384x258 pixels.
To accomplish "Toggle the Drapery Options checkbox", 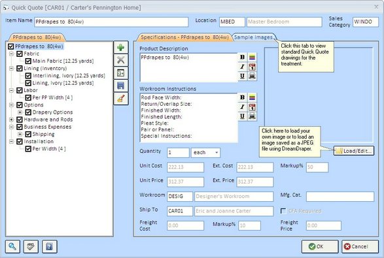I will click(28, 112).
